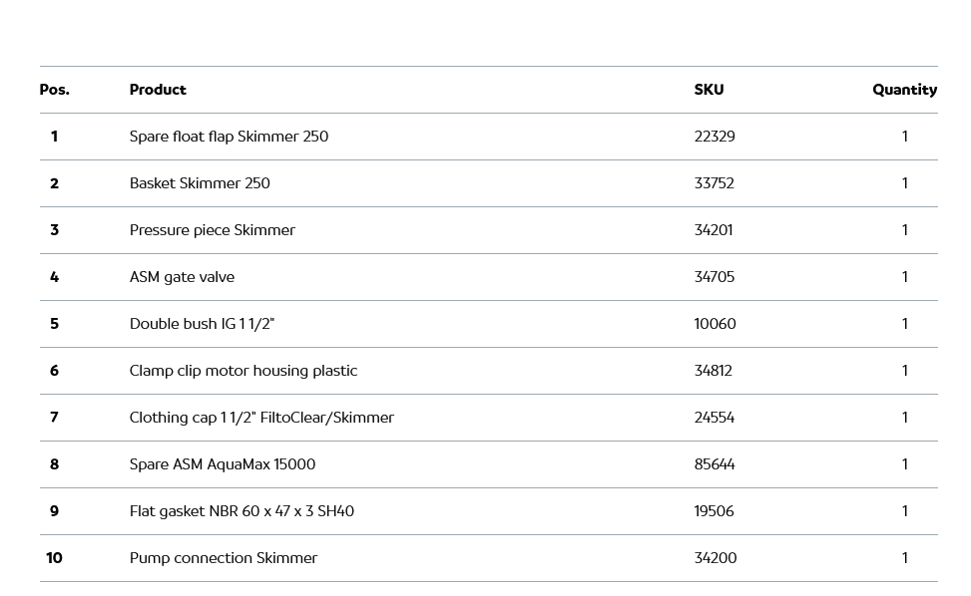Select SKU 34705 in the table
The width and height of the screenshot is (971, 596).
point(715,277)
